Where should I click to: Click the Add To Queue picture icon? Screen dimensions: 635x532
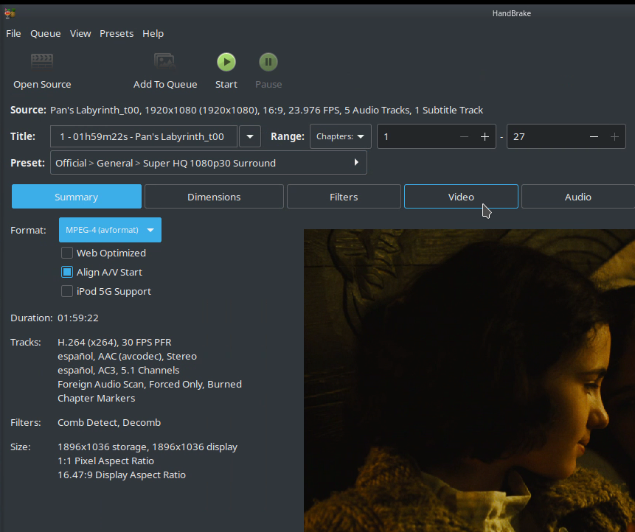tap(164, 61)
